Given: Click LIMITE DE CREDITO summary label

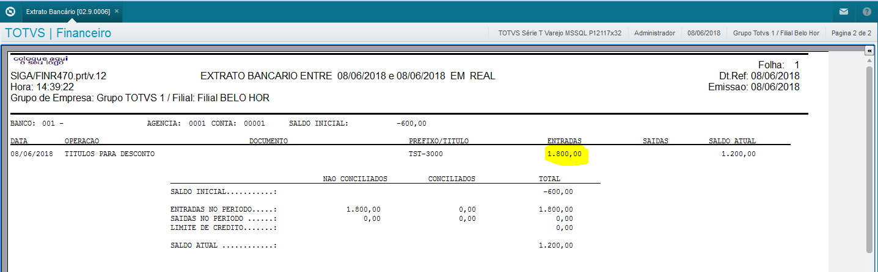Looking at the screenshot, I should click(224, 227).
